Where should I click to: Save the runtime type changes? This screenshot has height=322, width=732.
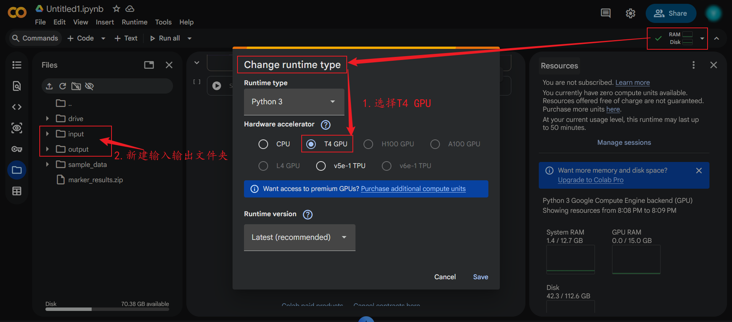click(x=480, y=277)
